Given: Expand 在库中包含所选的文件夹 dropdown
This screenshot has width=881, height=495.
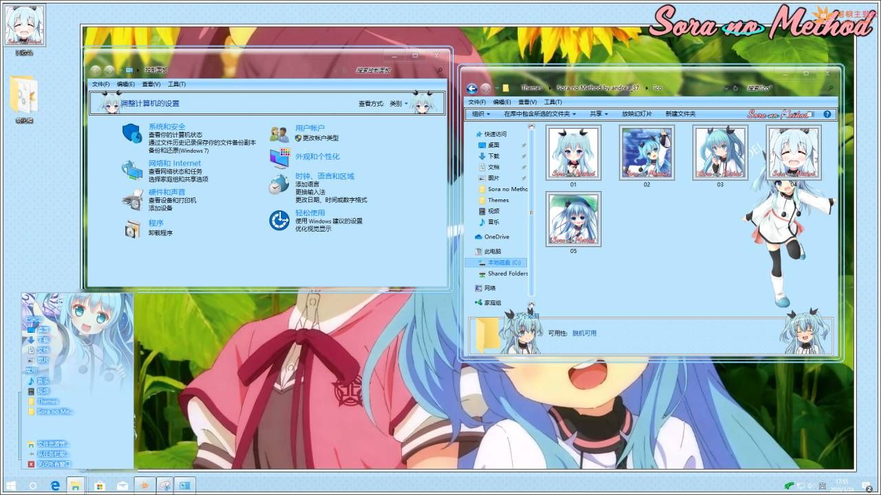Looking at the screenshot, I should pos(540,114).
